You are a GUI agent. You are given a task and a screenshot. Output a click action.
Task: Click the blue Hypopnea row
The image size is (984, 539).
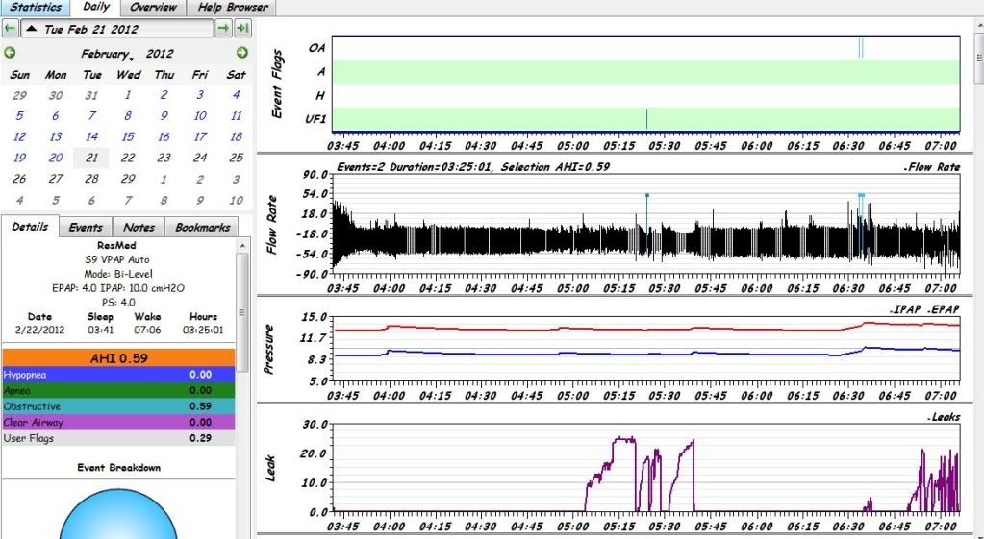pyautogui.click(x=118, y=375)
